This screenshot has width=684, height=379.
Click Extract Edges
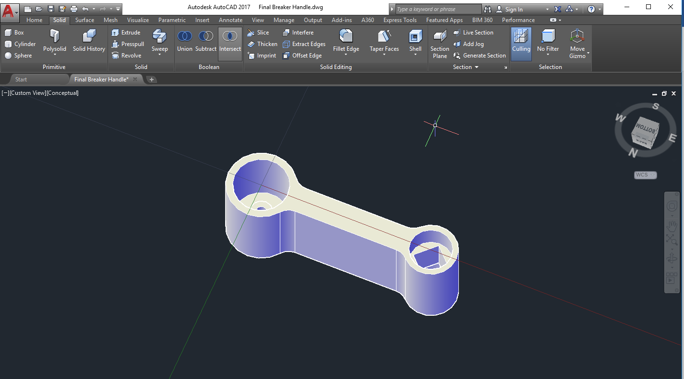(304, 44)
